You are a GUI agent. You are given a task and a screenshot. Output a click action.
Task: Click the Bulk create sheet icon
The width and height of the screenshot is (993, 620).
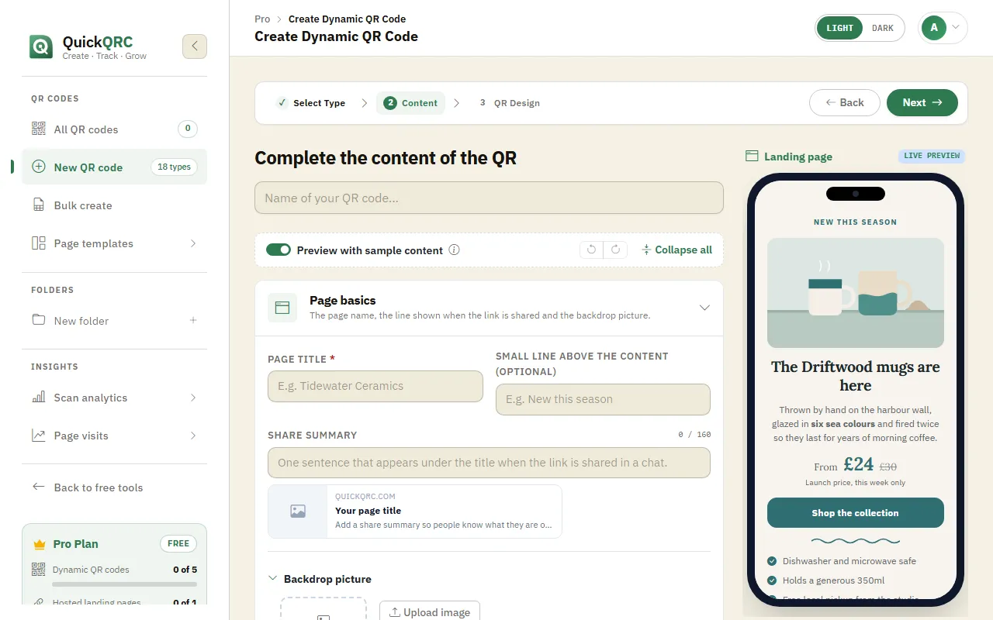(x=39, y=205)
